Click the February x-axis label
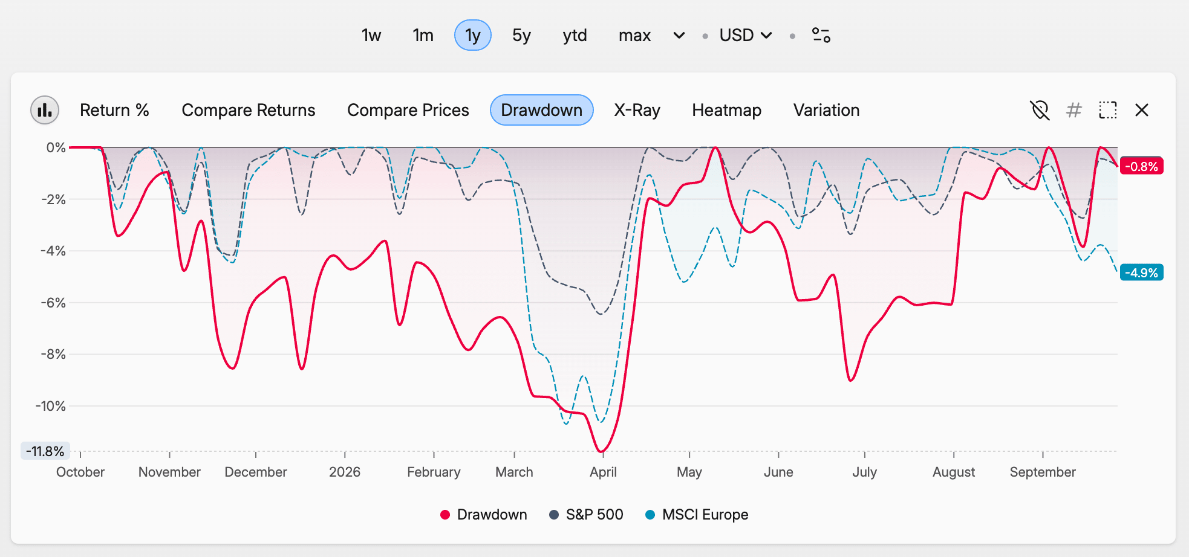The height and width of the screenshot is (557, 1189). click(x=434, y=472)
